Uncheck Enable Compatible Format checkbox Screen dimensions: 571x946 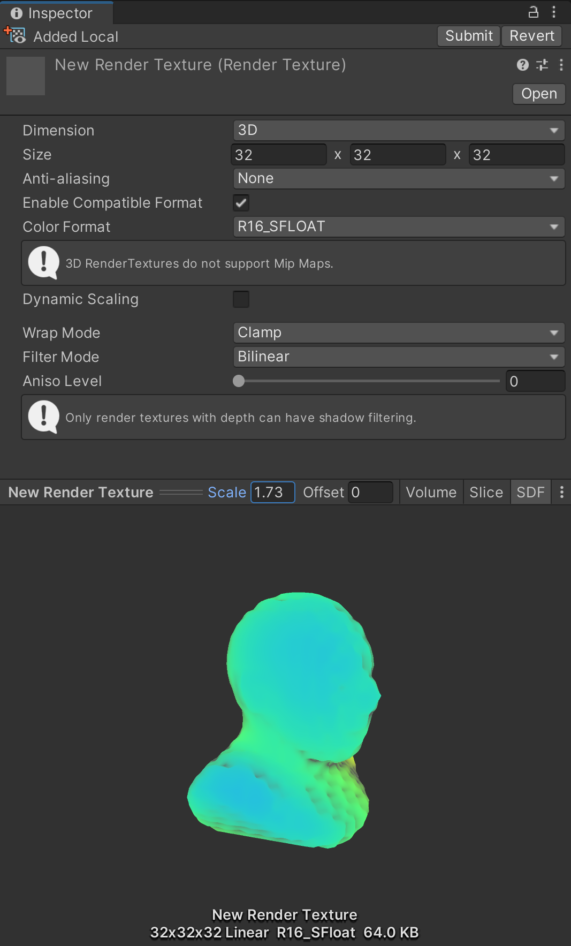point(241,203)
